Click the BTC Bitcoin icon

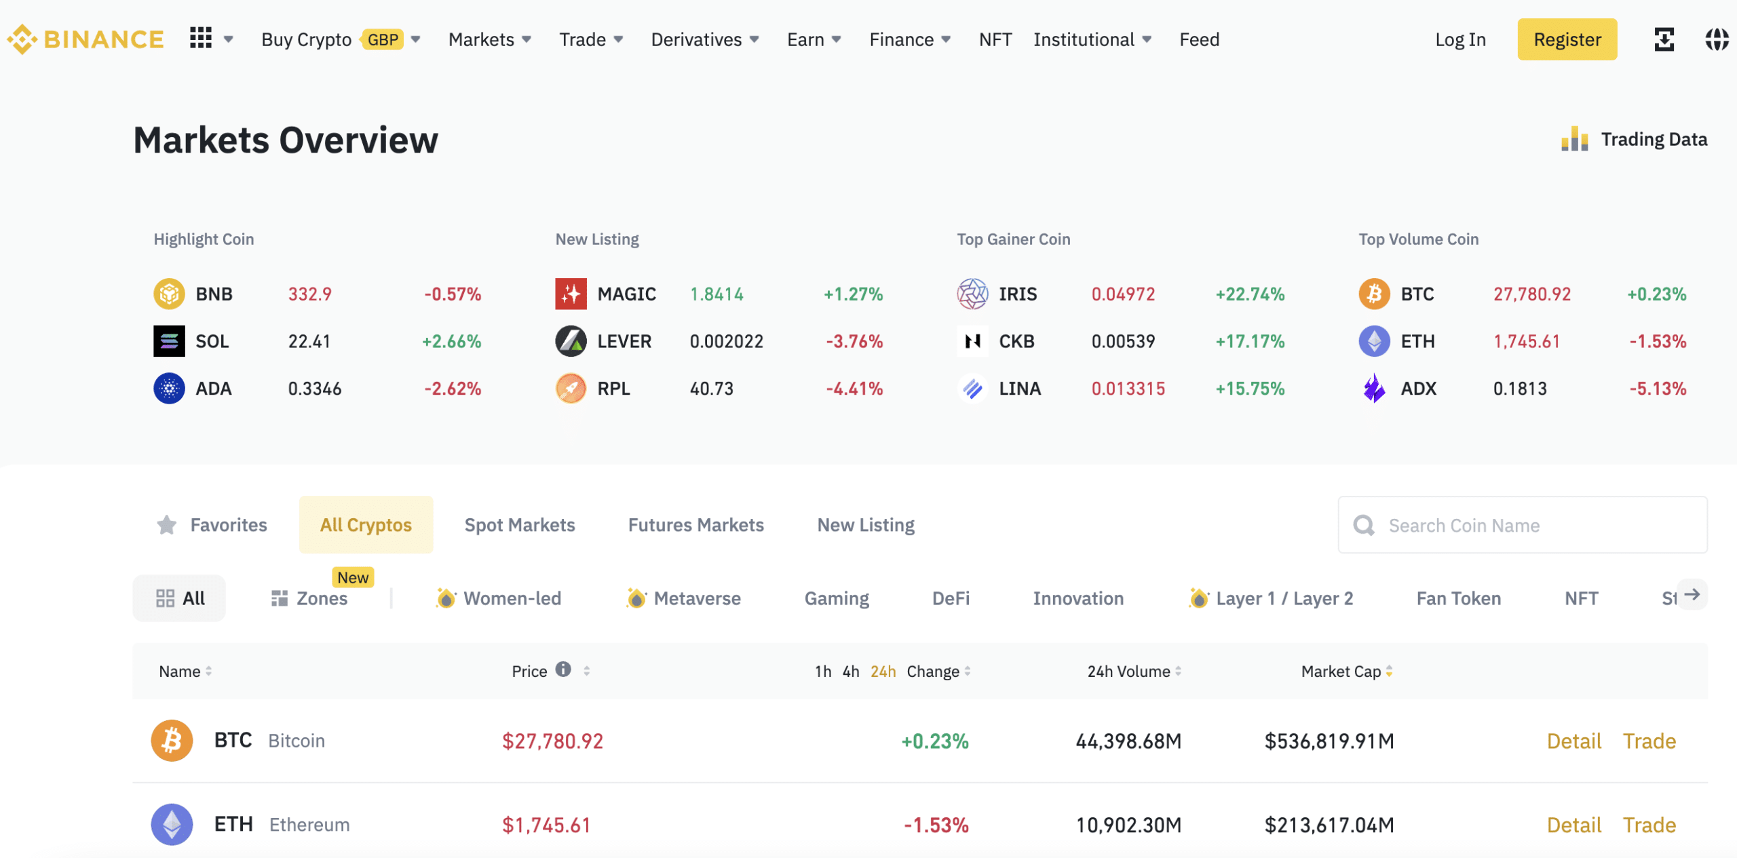(173, 739)
